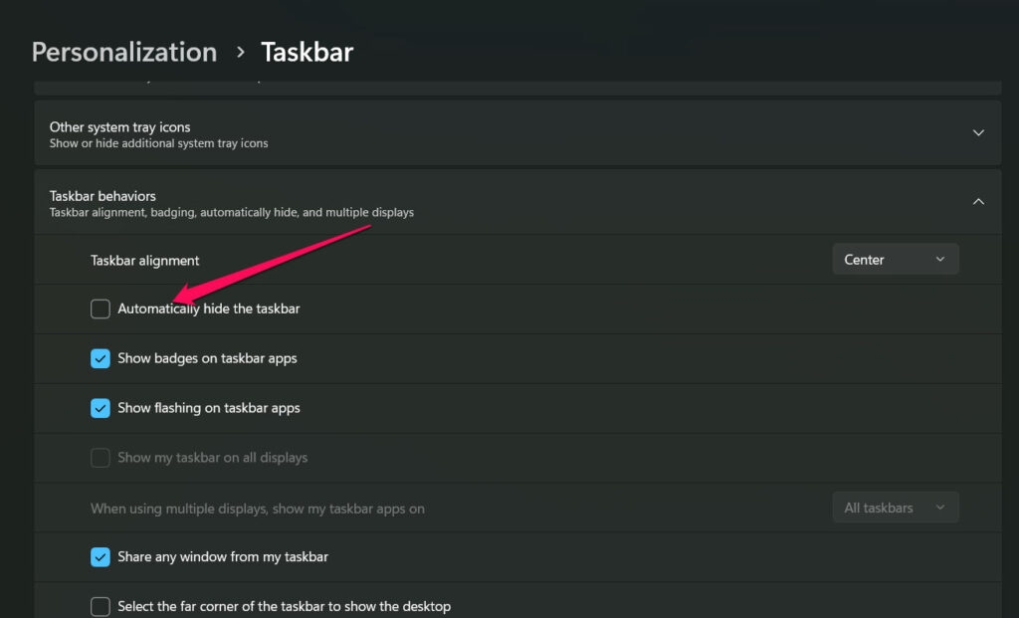
Task: Click the 'Show or hide additional system tray icons' description
Action: [158, 143]
